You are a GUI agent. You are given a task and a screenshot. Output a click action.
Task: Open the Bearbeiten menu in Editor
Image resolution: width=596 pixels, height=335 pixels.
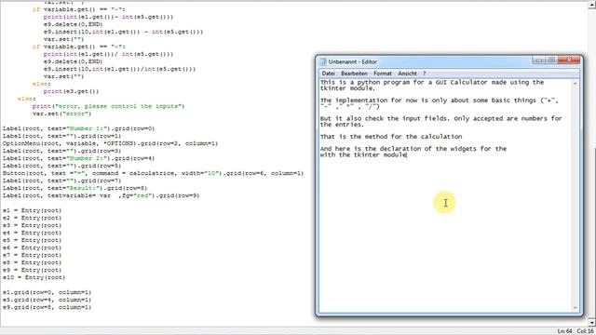click(354, 74)
